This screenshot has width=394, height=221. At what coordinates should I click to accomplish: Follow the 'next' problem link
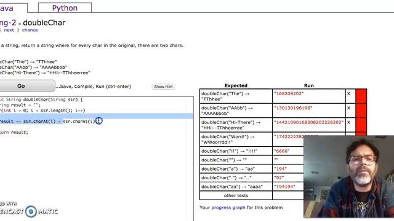(x=9, y=30)
